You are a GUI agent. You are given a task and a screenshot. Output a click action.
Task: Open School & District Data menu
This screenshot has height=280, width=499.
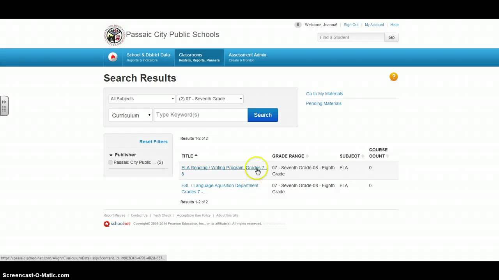tap(148, 57)
